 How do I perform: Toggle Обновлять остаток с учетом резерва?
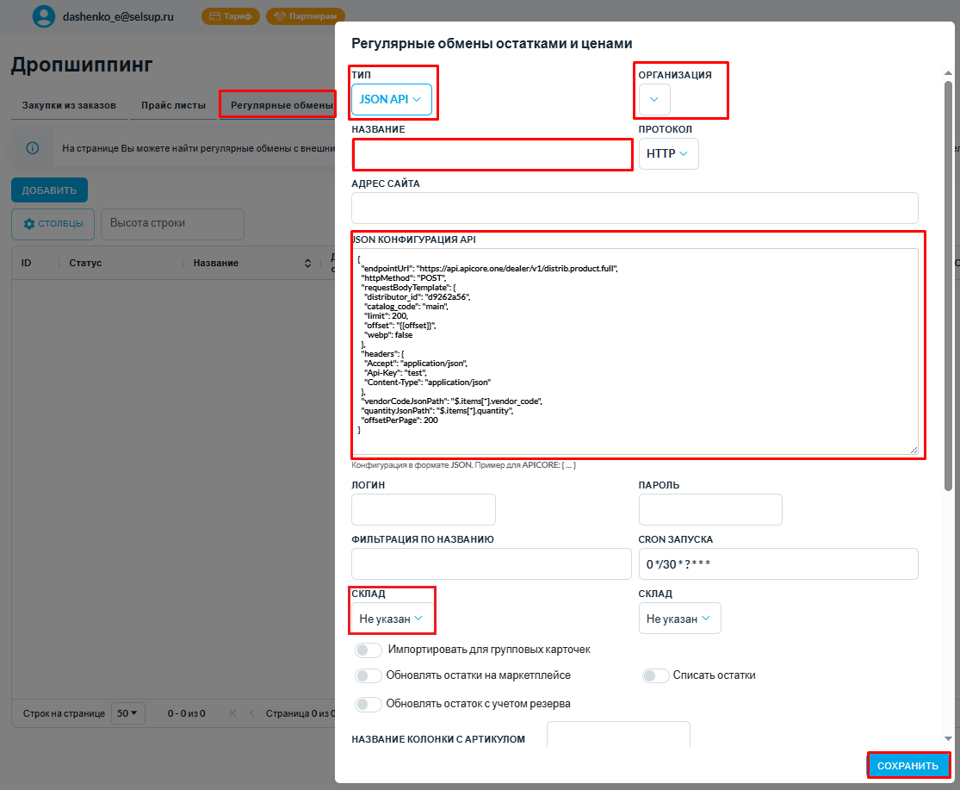(x=369, y=704)
